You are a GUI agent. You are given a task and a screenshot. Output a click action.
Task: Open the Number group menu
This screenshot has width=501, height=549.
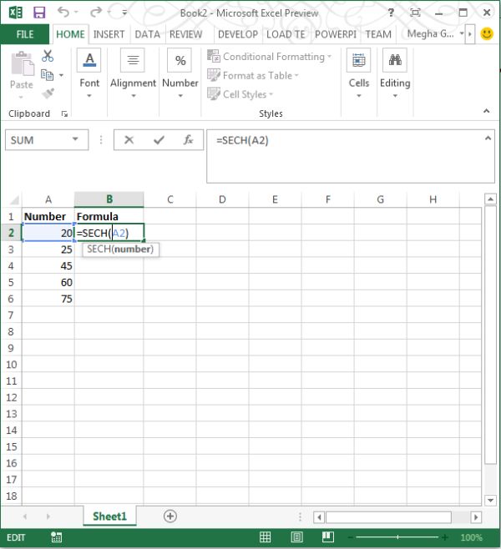tap(180, 74)
